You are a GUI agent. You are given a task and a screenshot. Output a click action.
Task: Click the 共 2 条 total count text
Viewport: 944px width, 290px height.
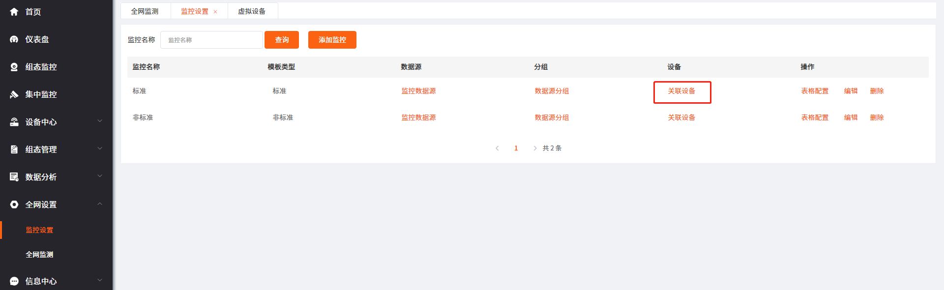click(x=552, y=148)
